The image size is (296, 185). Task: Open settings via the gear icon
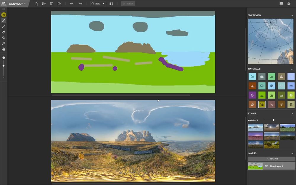coord(289,4)
